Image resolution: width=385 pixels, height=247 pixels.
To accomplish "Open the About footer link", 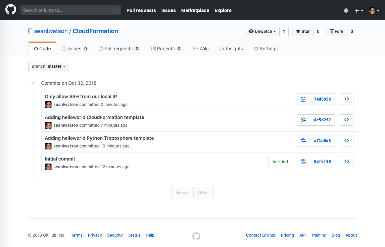I will (x=351, y=235).
